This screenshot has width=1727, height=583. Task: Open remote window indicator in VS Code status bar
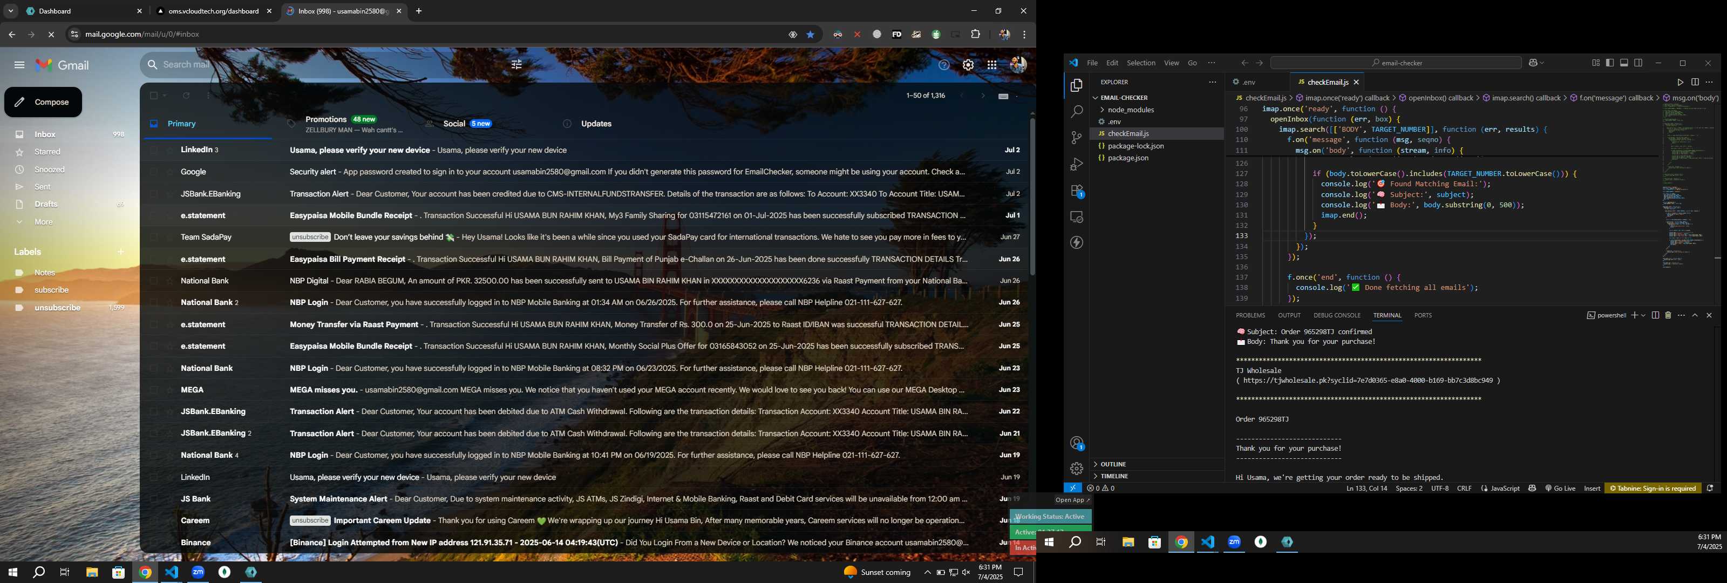1073,489
